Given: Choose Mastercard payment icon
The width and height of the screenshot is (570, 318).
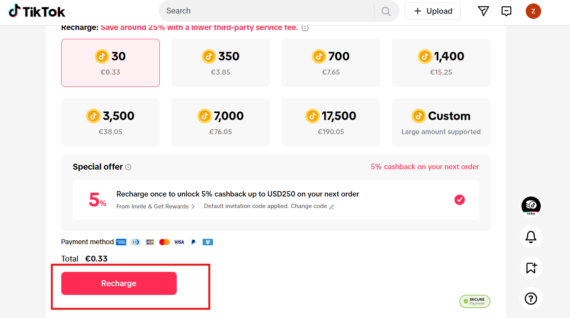Looking at the screenshot, I should [164, 242].
